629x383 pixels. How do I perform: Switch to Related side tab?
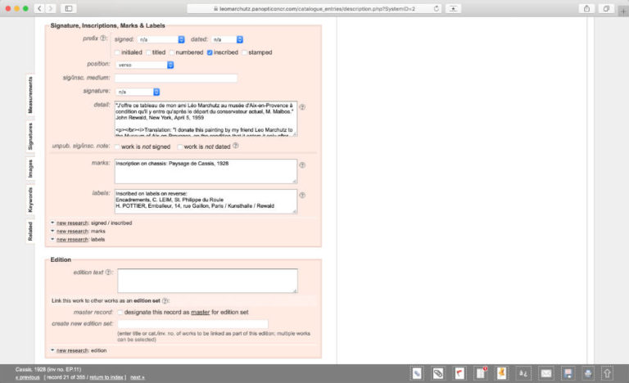point(30,232)
